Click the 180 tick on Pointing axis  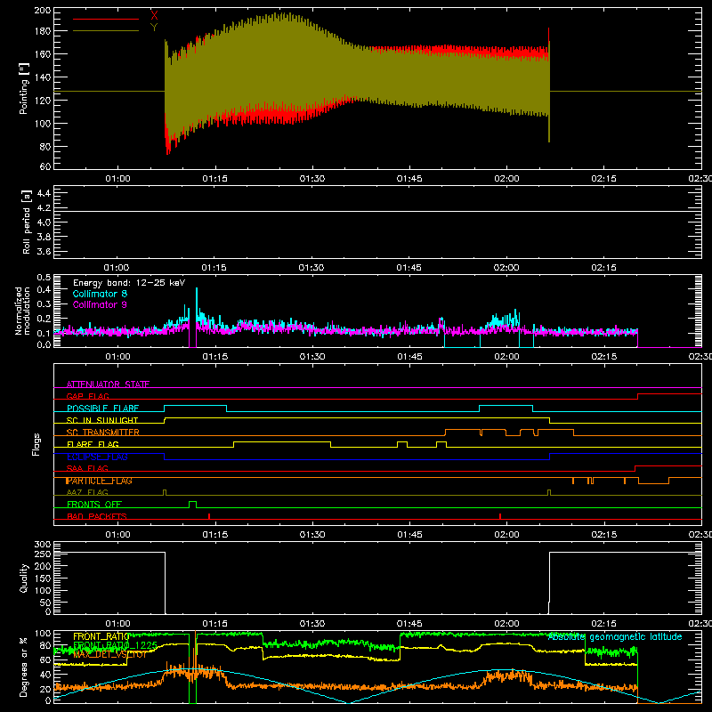[43, 31]
